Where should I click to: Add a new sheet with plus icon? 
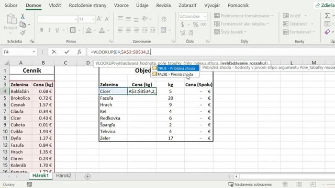click(x=87, y=177)
